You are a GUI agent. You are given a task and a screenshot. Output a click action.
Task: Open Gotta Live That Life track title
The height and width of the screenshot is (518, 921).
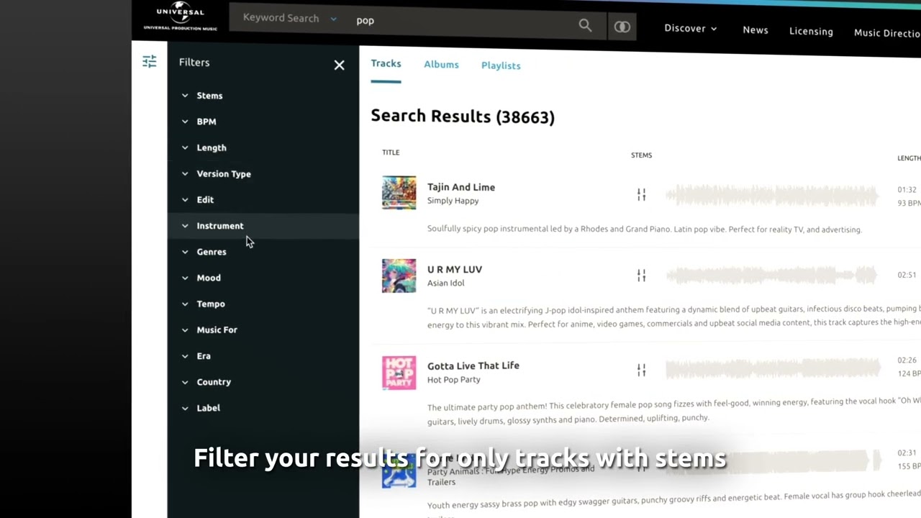pyautogui.click(x=473, y=365)
